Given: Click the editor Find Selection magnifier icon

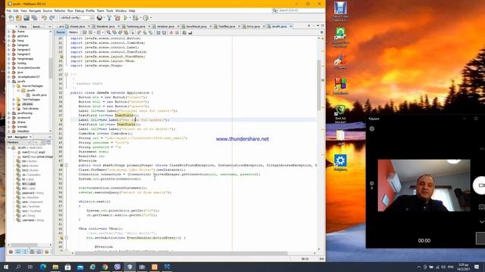Looking at the screenshot, I should pyautogui.click(x=108, y=32).
